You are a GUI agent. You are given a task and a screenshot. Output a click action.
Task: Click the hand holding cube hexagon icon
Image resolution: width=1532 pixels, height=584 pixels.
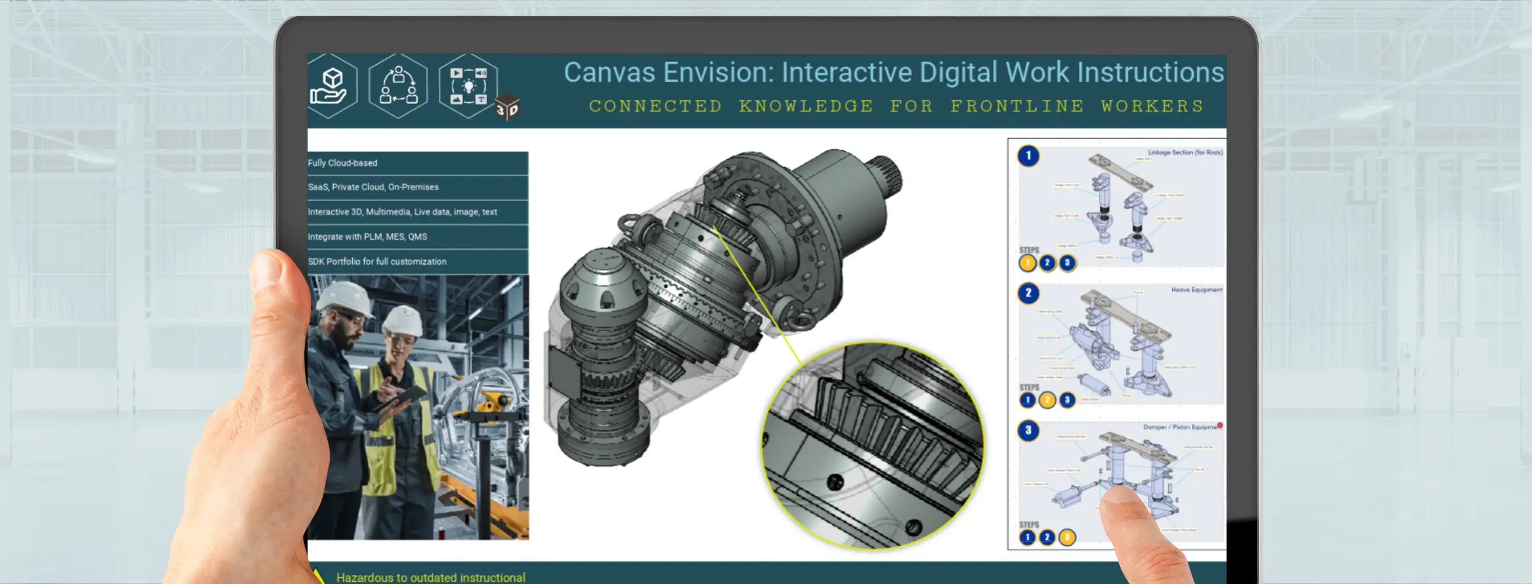tap(332, 86)
